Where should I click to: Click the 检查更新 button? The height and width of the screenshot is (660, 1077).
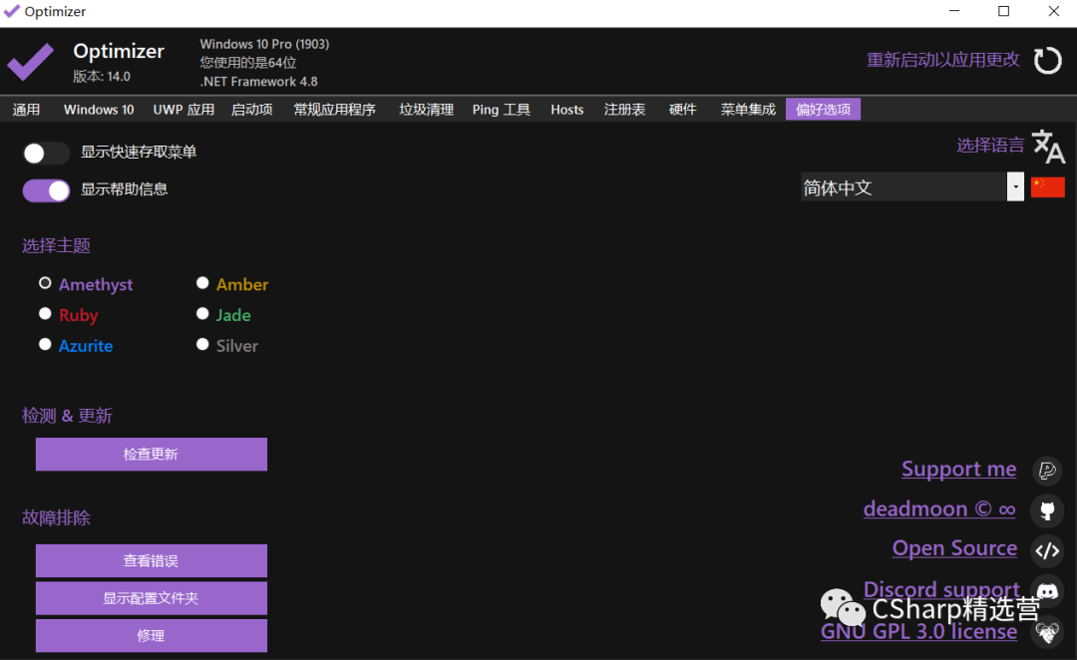tap(152, 454)
